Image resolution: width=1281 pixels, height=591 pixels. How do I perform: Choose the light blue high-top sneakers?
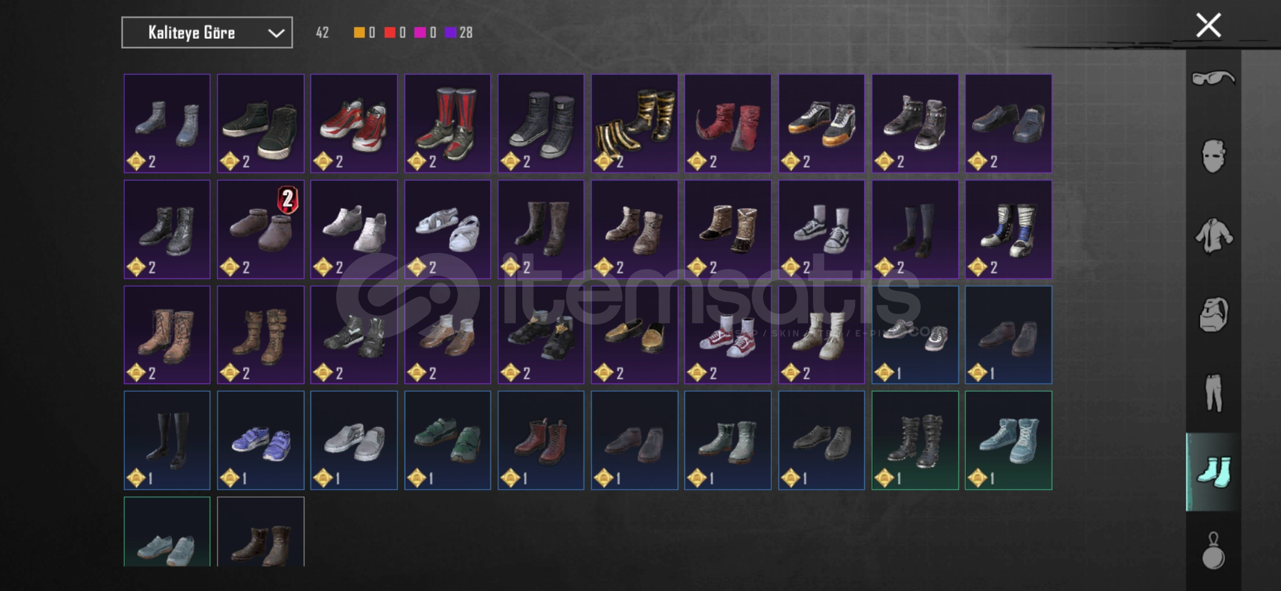1008,440
